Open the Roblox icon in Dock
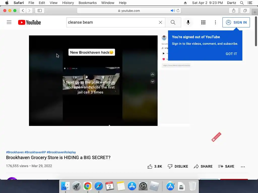The width and height of the screenshot is (258, 193). point(154,186)
